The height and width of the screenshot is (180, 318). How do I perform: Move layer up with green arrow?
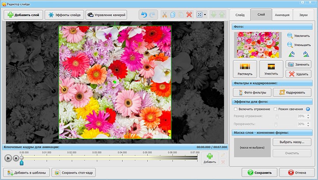coord(222,15)
